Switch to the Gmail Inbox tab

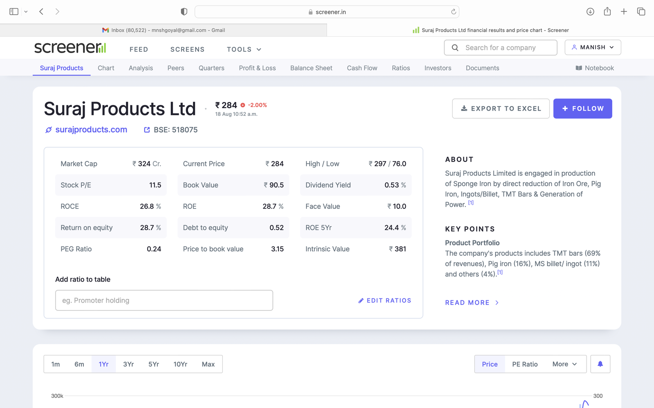click(x=163, y=30)
